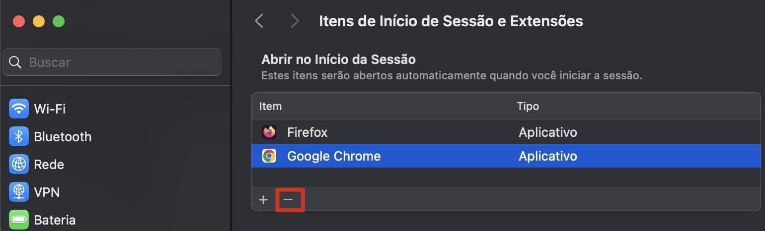Screen dimensions: 765x231
Task: Sort by the Item column header
Action: tap(271, 106)
